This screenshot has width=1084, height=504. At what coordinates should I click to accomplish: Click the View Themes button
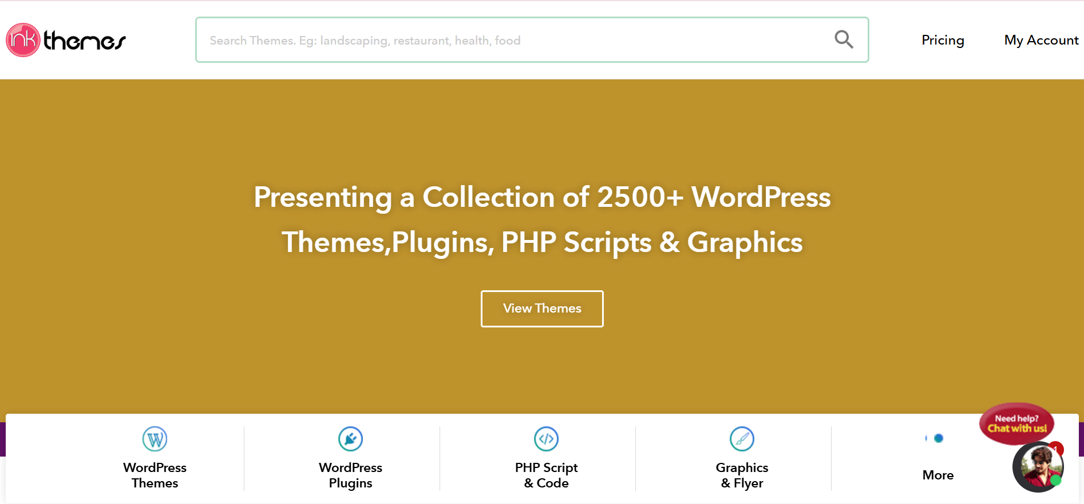click(542, 309)
